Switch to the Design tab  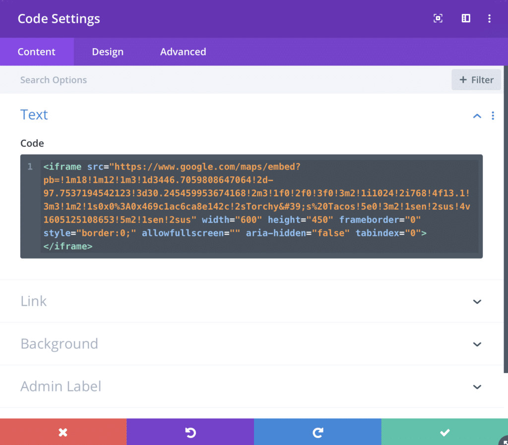[x=108, y=52]
